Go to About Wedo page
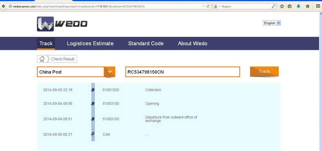322x151 pixels. click(x=192, y=44)
